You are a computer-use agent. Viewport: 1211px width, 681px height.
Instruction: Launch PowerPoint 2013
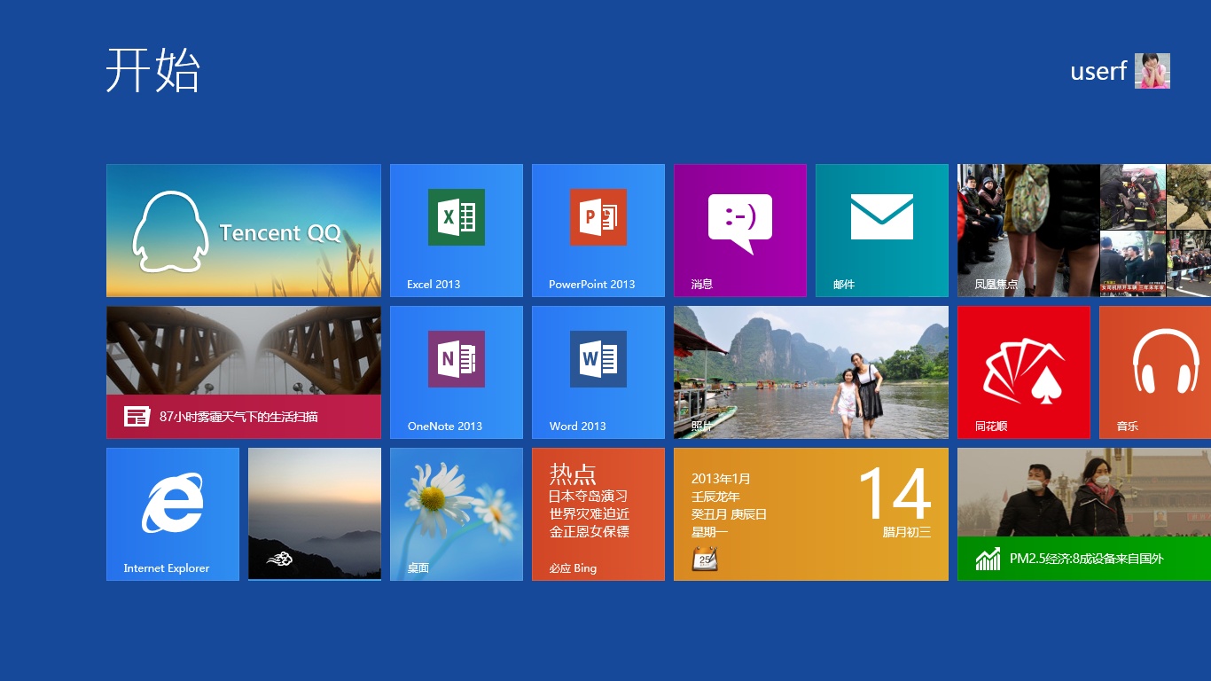click(598, 231)
